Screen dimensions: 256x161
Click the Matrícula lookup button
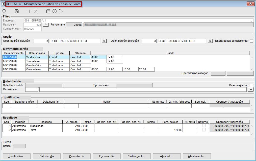[45, 25]
